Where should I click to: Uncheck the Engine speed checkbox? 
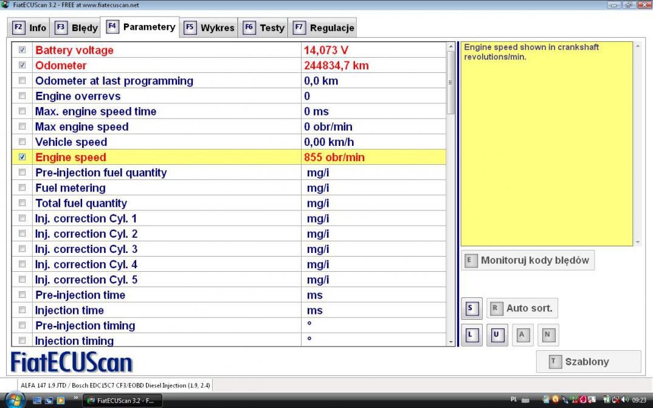22,157
